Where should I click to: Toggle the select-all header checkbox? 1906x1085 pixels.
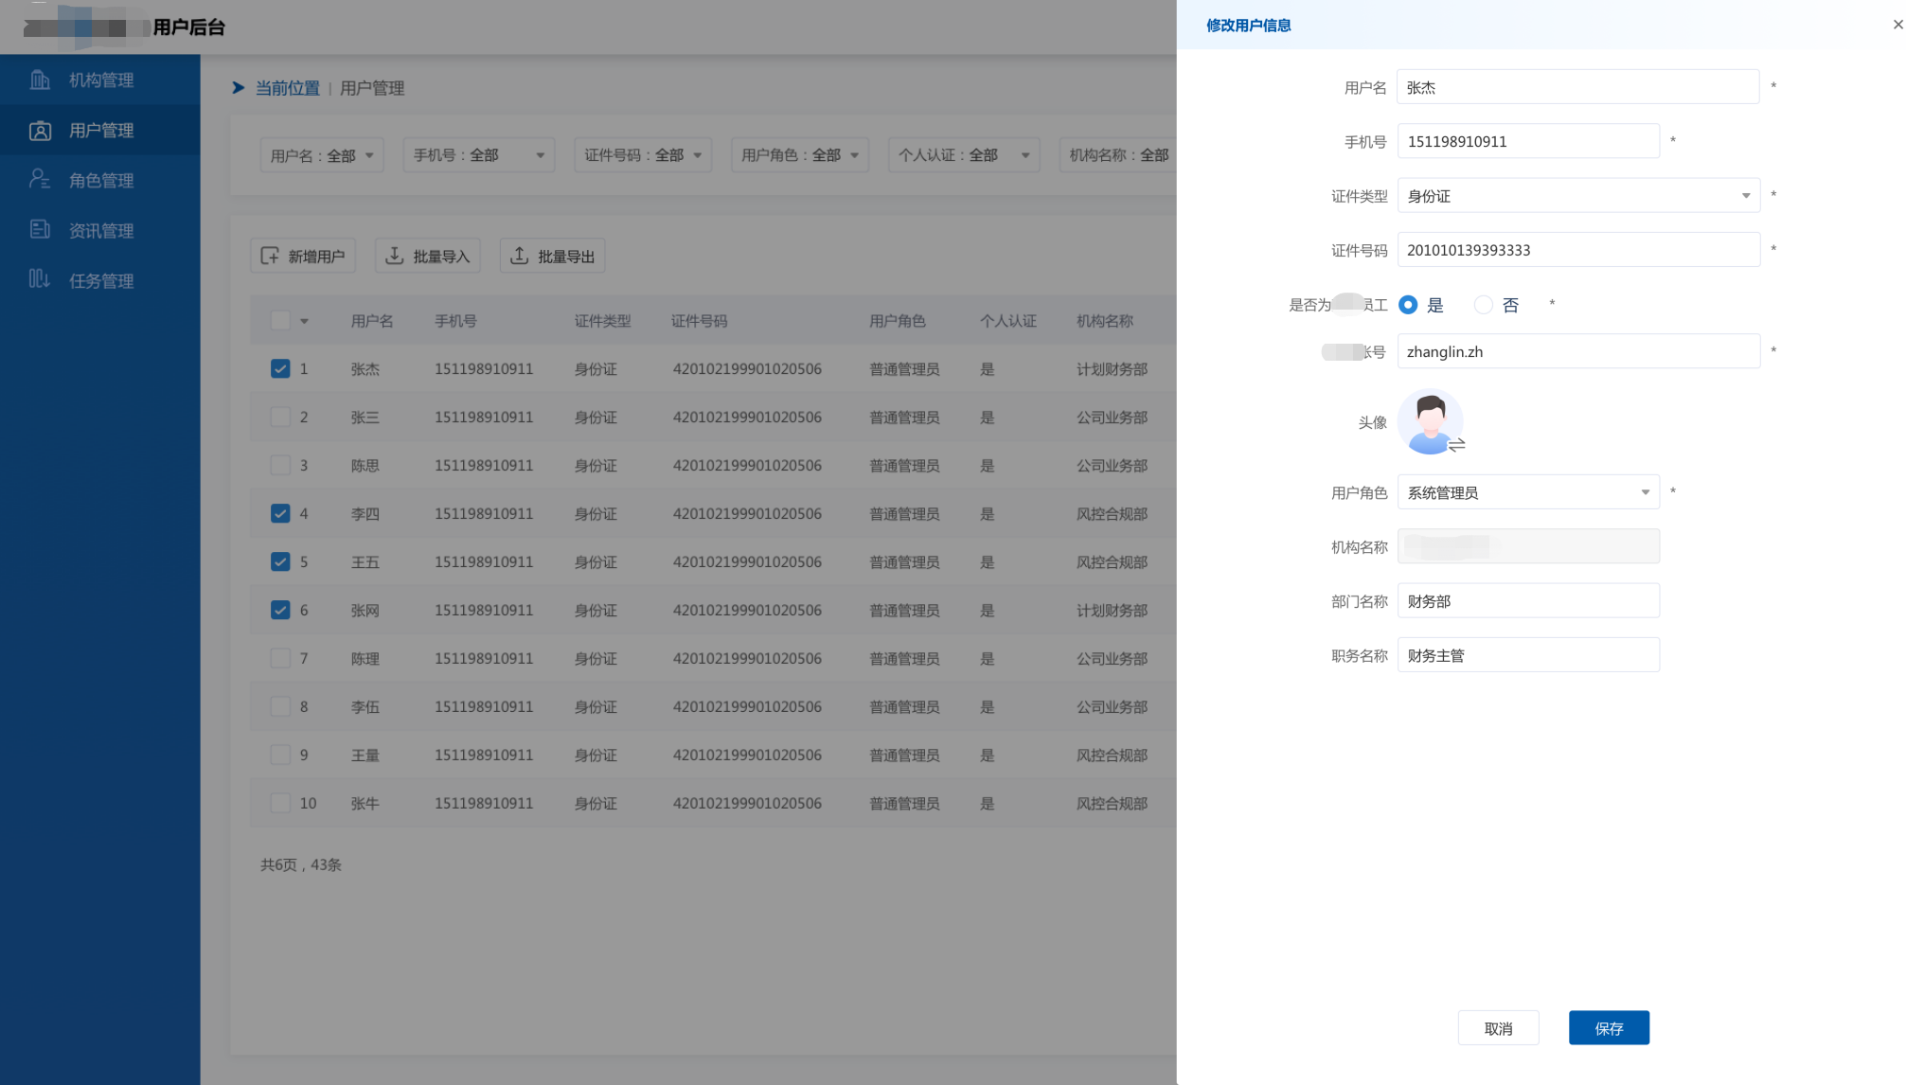280,320
